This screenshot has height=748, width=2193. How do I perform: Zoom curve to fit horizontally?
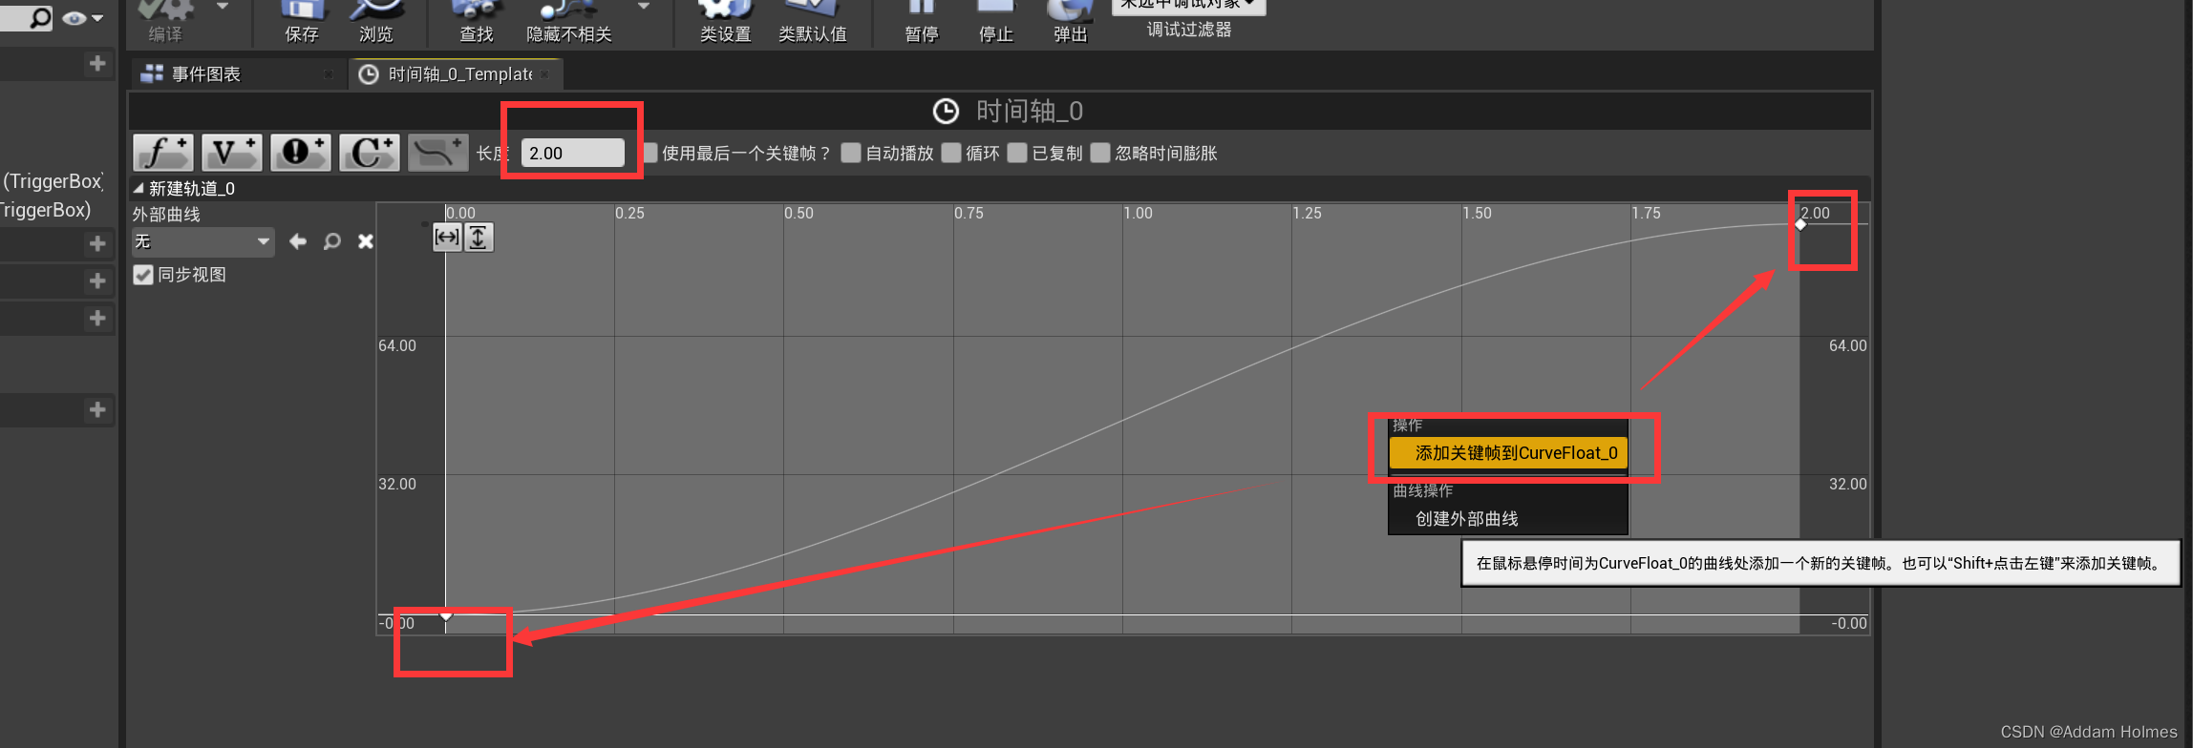447,237
